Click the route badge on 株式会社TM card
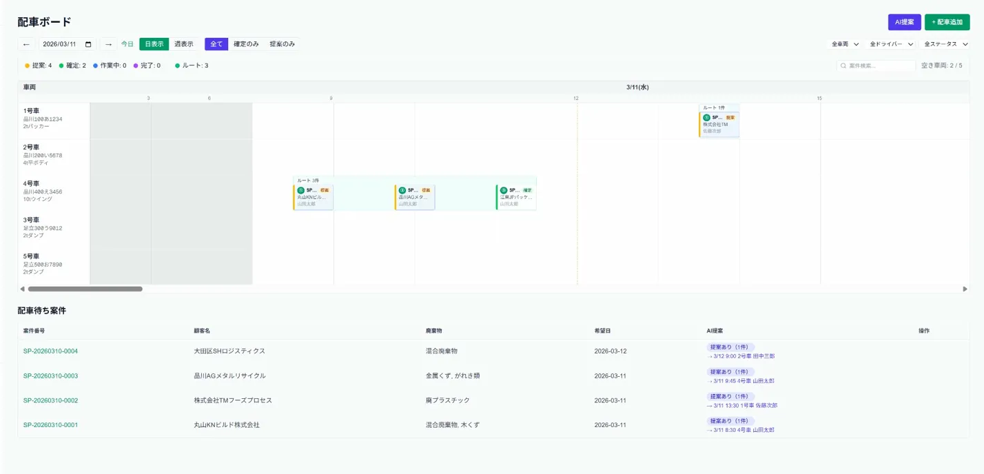This screenshot has height=474, width=984. 707,118
